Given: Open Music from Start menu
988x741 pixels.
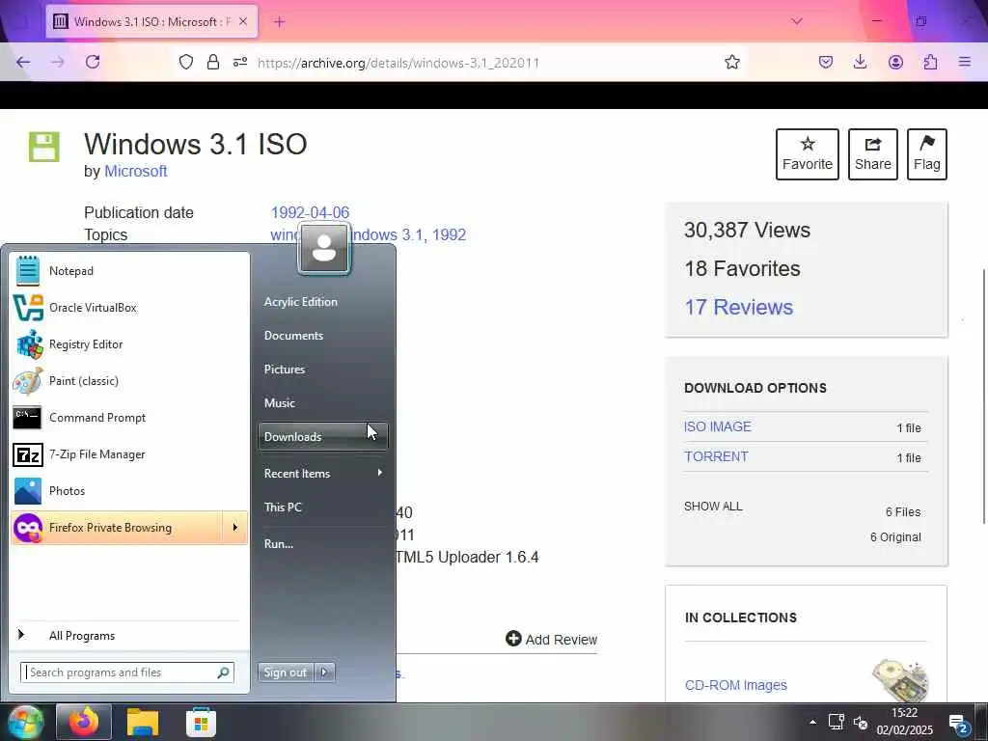Looking at the screenshot, I should [x=322, y=403].
